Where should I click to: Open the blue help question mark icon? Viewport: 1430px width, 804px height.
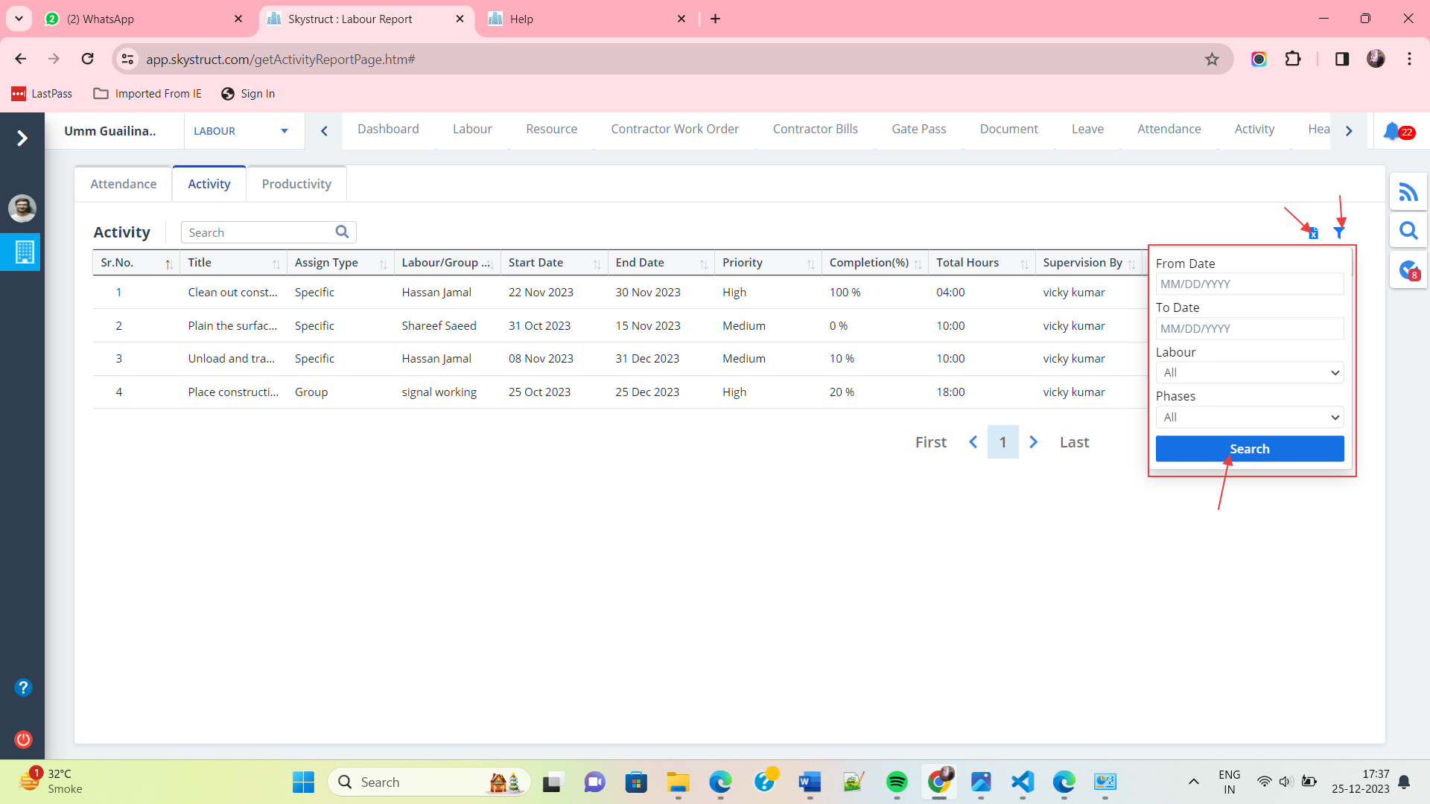point(23,687)
